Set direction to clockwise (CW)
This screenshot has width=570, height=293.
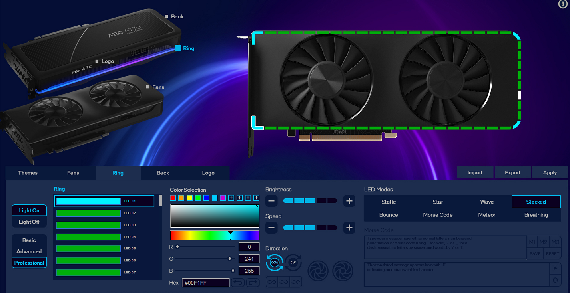point(293,263)
